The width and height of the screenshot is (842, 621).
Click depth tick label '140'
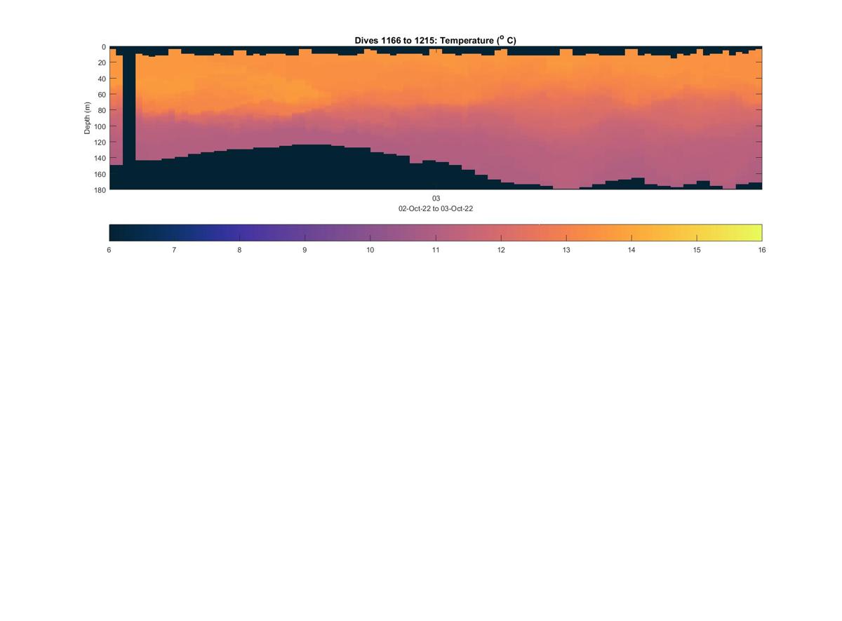coord(100,158)
